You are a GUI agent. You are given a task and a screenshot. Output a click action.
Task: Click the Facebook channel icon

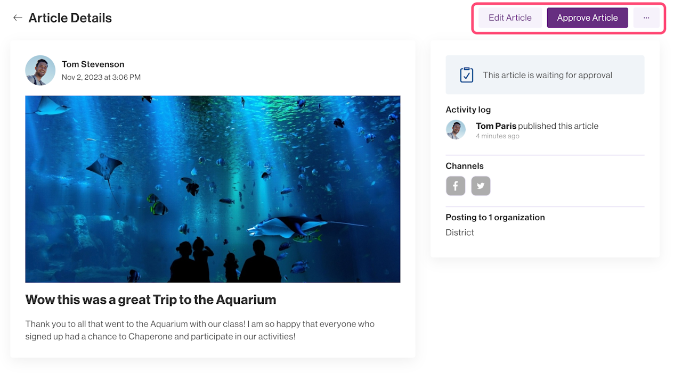coord(456,186)
